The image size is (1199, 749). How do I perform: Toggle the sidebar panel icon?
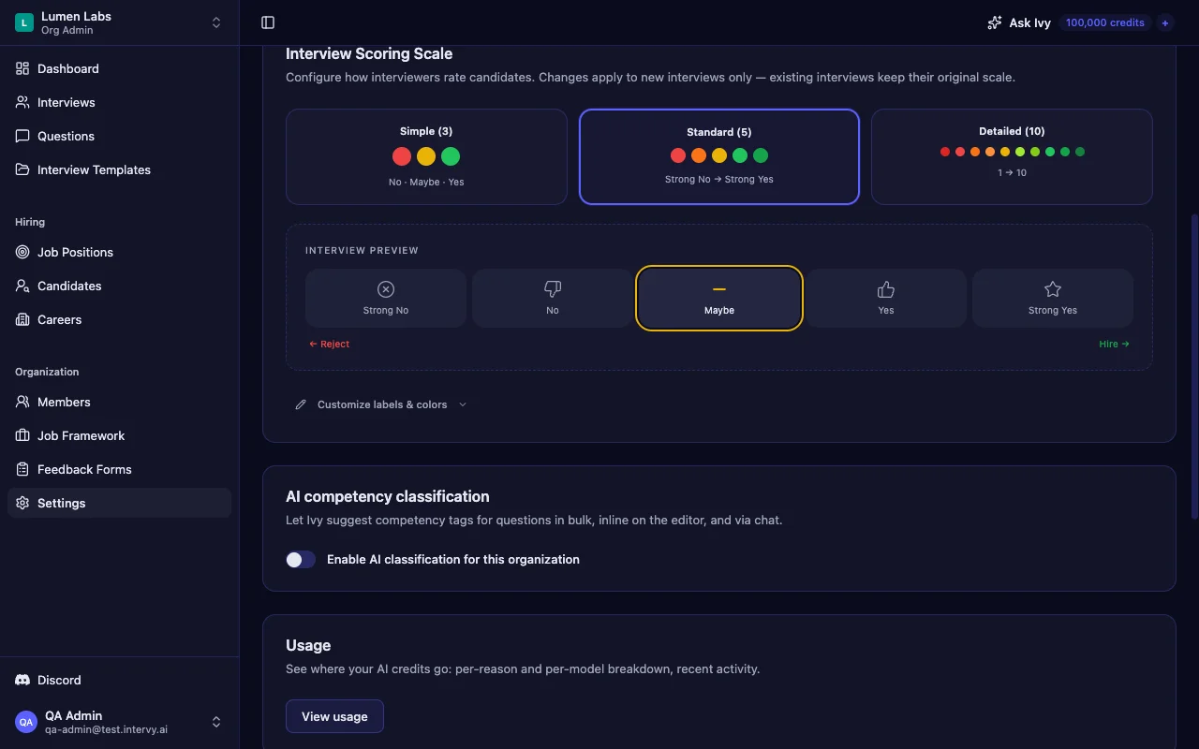pos(268,22)
